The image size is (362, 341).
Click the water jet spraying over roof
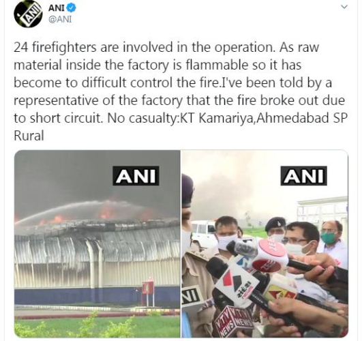(x=76, y=209)
